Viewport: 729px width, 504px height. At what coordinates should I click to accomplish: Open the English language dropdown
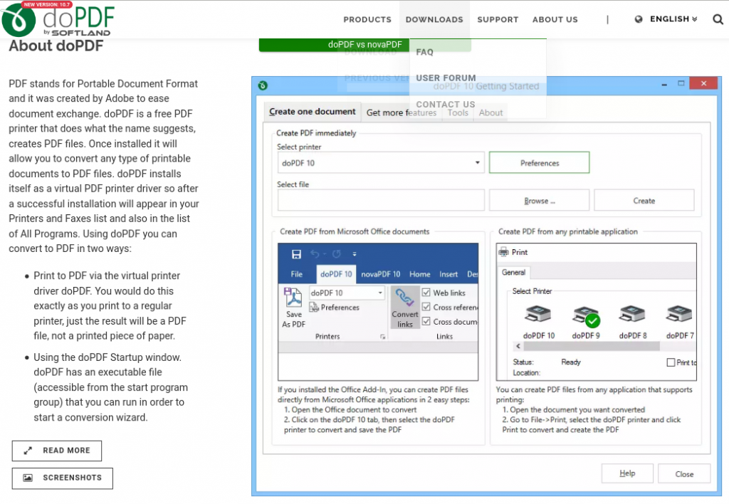[673, 19]
